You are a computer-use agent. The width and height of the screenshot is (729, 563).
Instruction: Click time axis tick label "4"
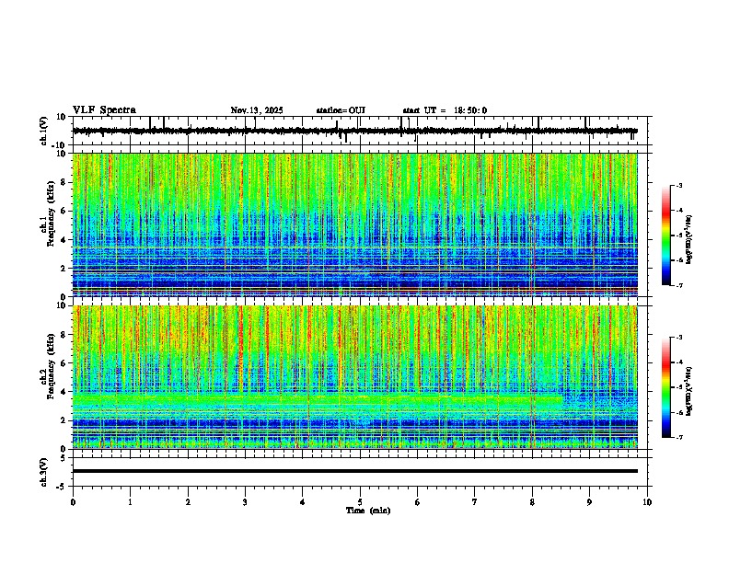302,502
